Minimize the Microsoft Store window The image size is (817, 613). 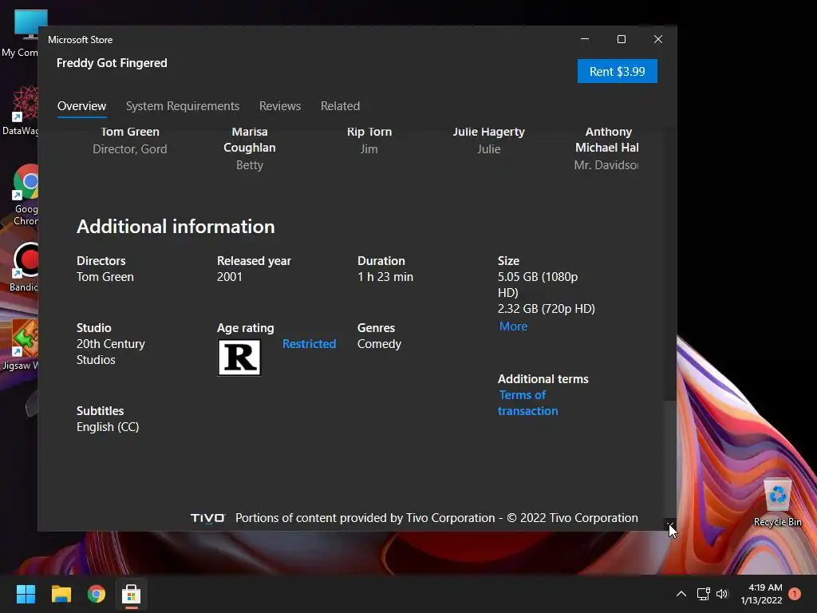(585, 39)
